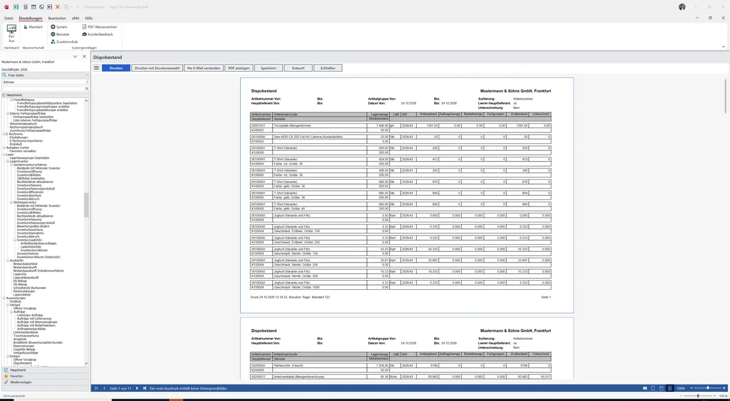
Task: Open Inventurzähllisten under Stichtagsinventur
Action: pos(29,213)
